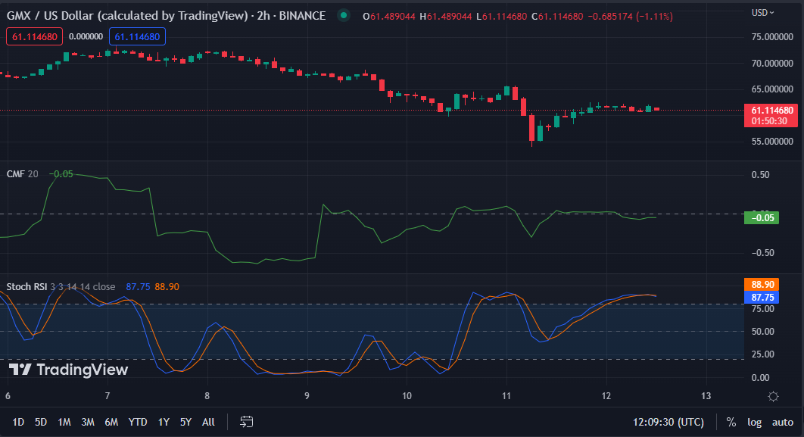Open the USD currency dropdown

point(762,12)
